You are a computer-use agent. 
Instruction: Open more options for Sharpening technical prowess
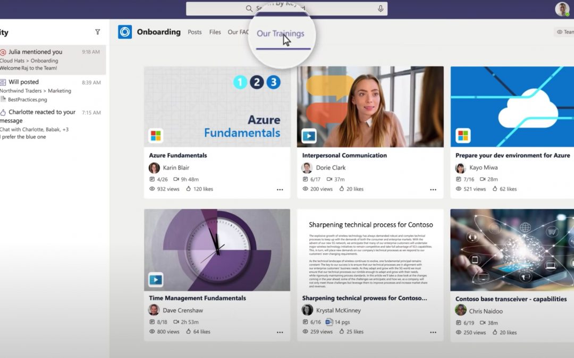pyautogui.click(x=433, y=333)
